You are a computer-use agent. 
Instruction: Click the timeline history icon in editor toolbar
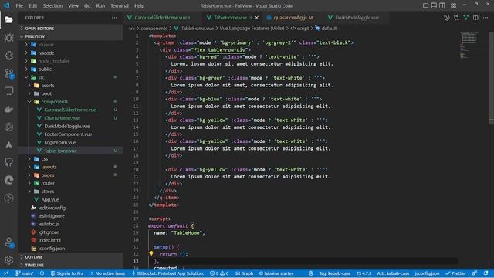pos(446,18)
